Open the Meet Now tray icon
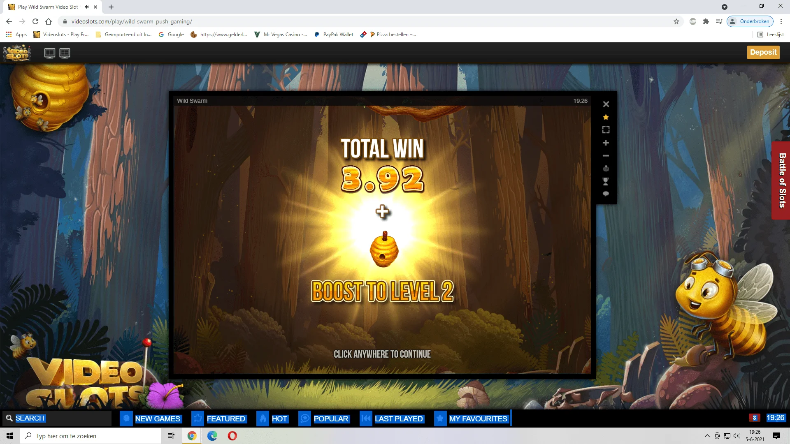Screen dimensions: 790x444 click(x=717, y=436)
